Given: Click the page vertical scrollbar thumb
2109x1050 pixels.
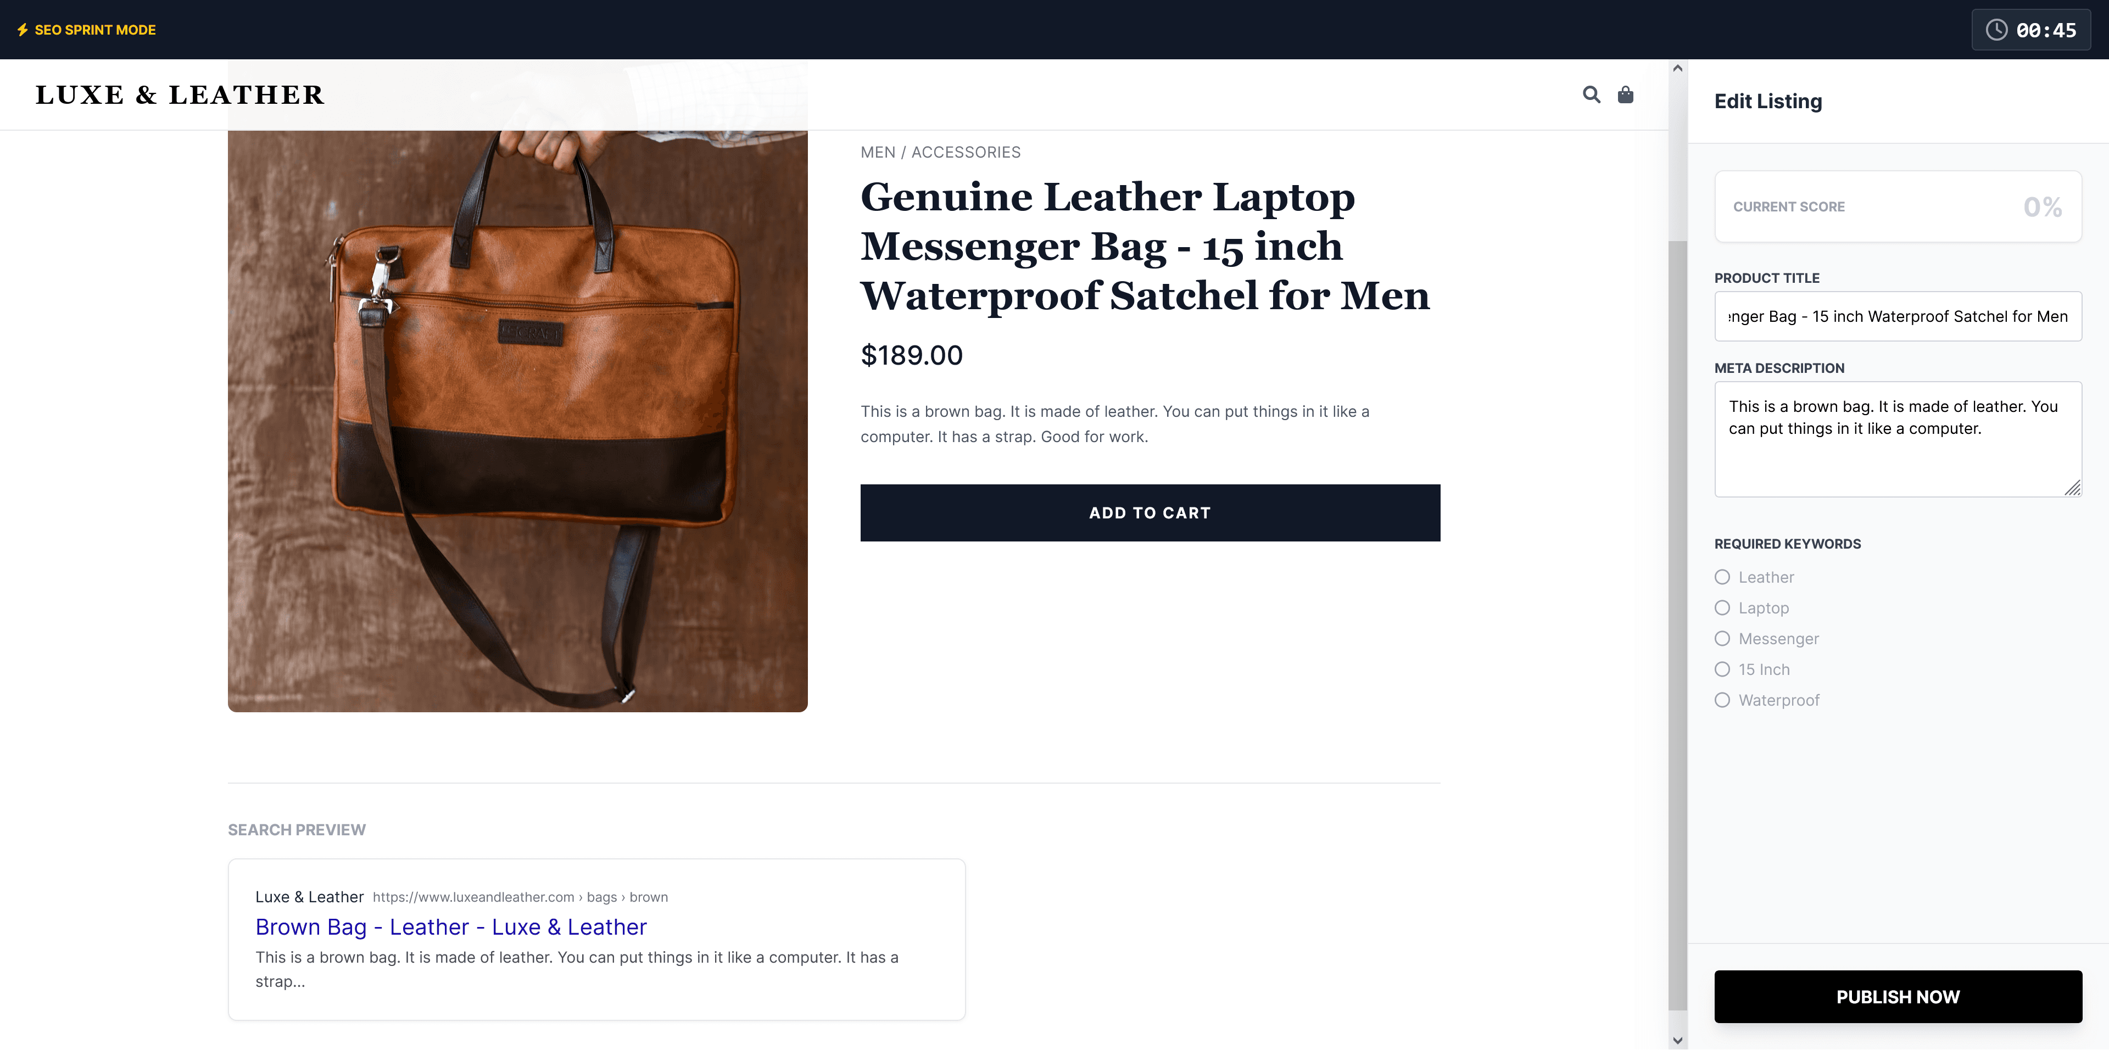Looking at the screenshot, I should (x=1677, y=625).
